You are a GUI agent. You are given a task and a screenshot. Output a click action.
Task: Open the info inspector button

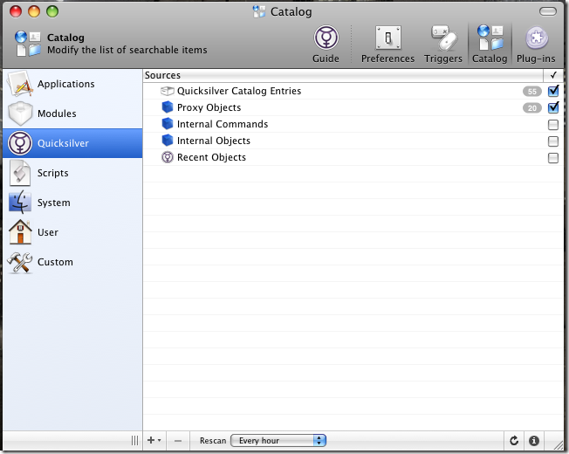coord(534,441)
